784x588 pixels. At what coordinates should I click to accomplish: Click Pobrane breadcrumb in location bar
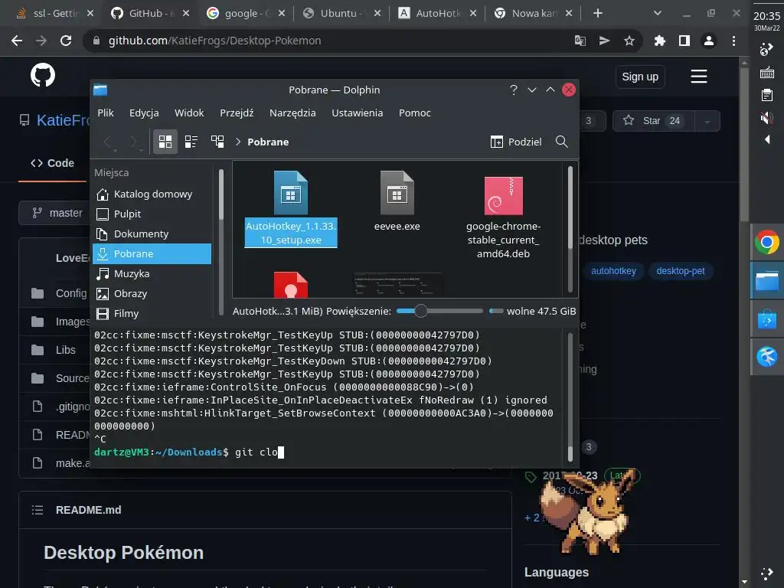click(x=268, y=142)
